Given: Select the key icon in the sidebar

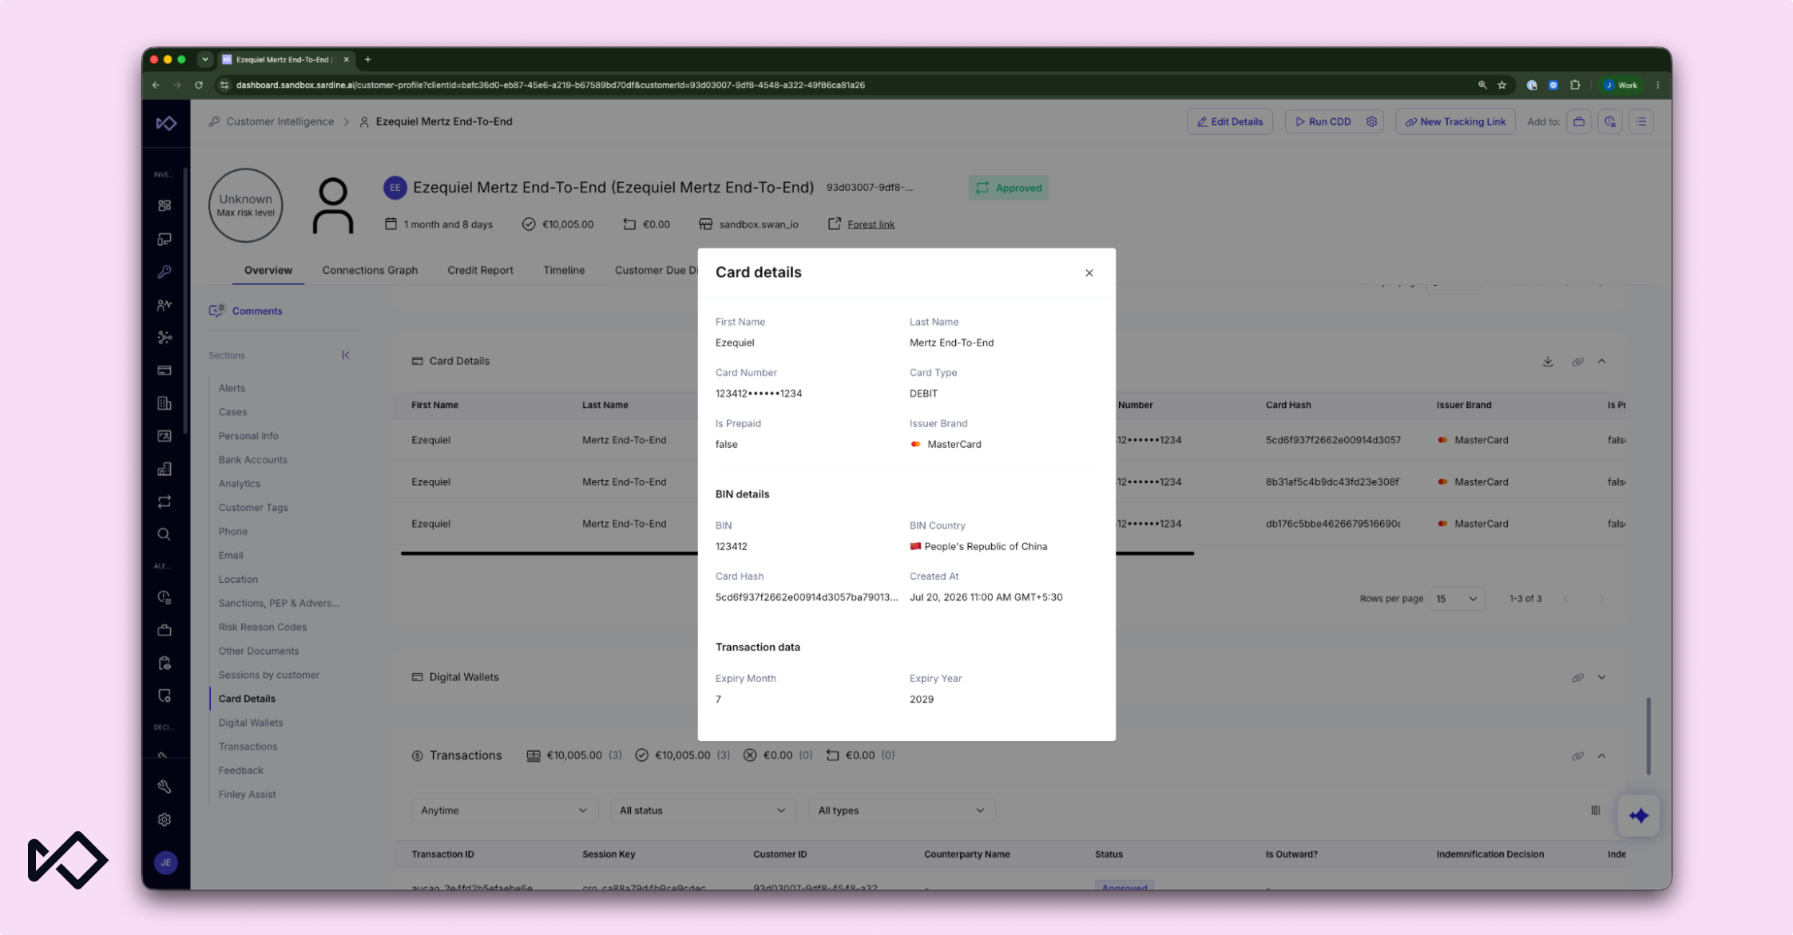Looking at the screenshot, I should click(x=165, y=272).
